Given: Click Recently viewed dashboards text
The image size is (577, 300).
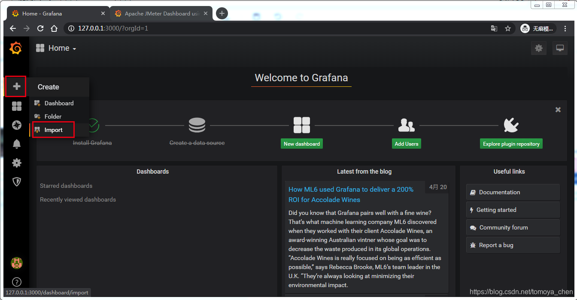Looking at the screenshot, I should [78, 199].
